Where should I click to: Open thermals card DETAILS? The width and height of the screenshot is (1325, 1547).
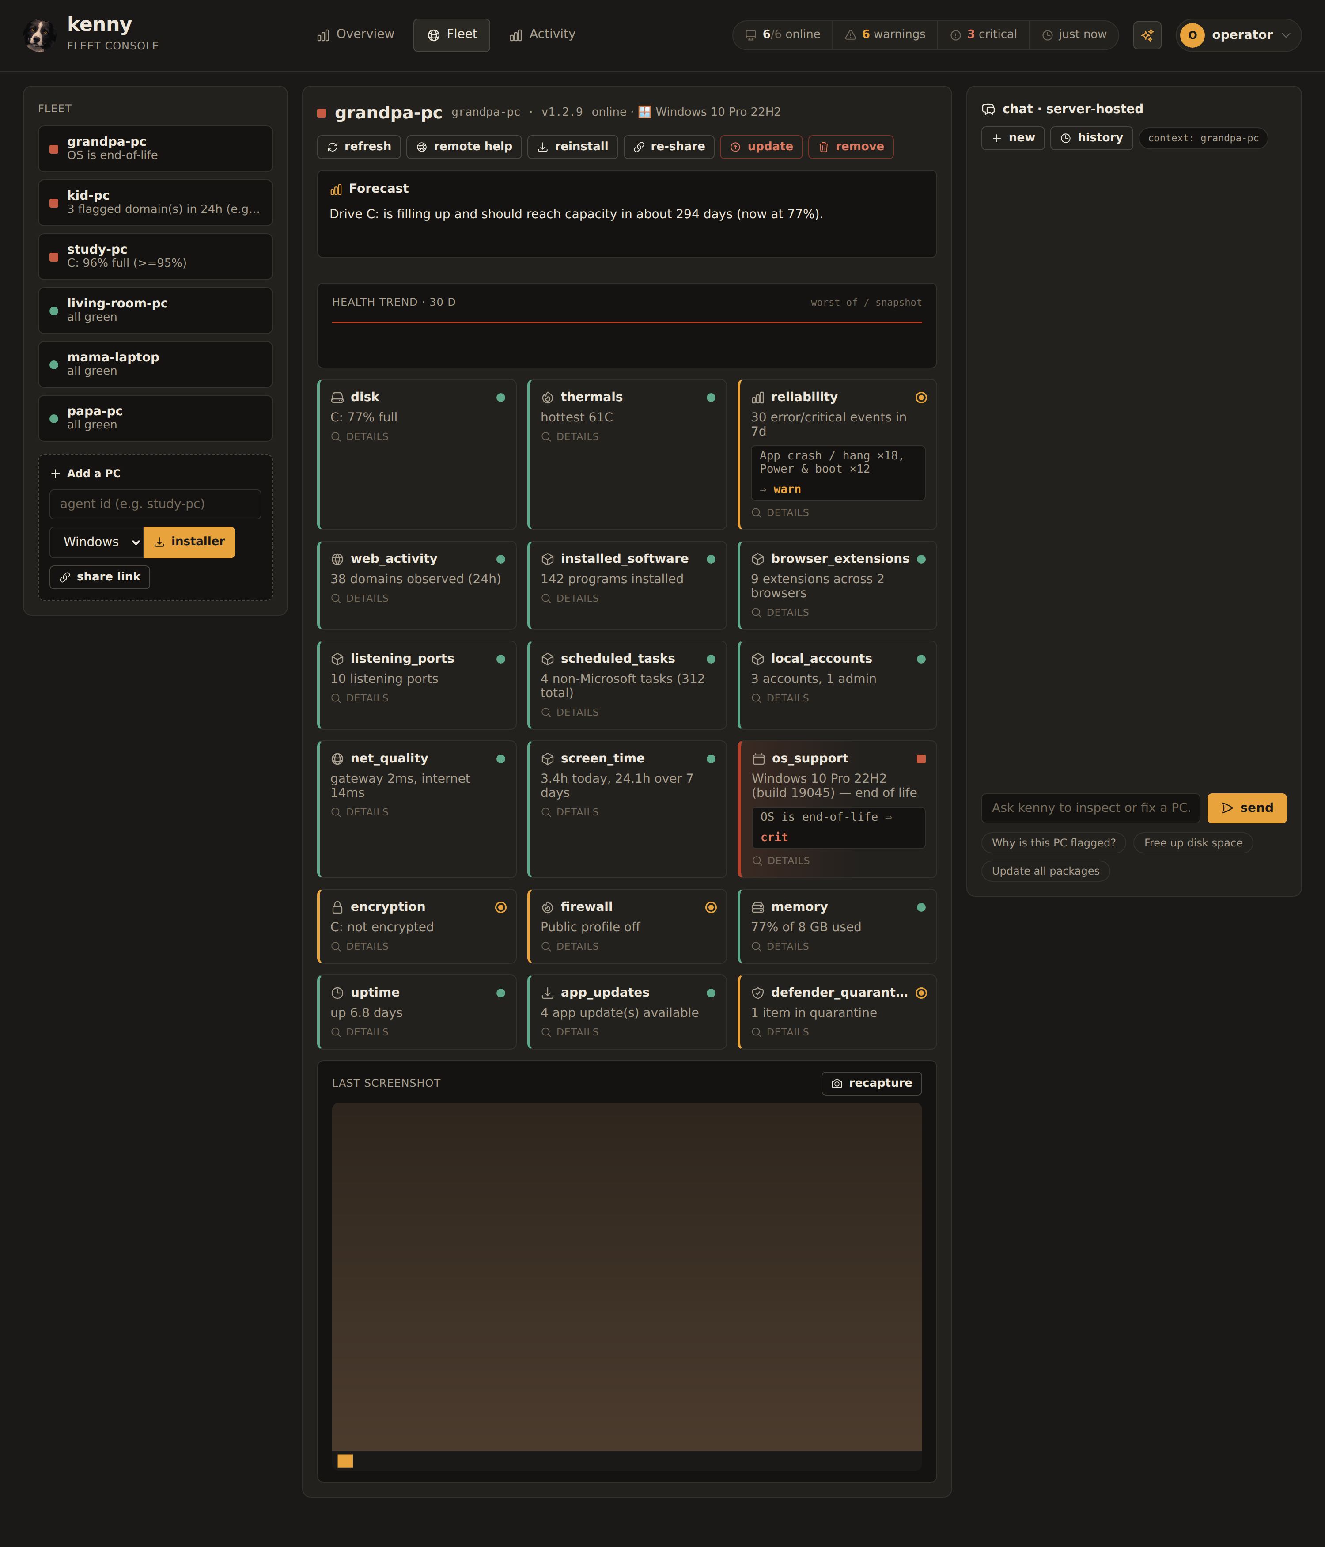click(570, 437)
